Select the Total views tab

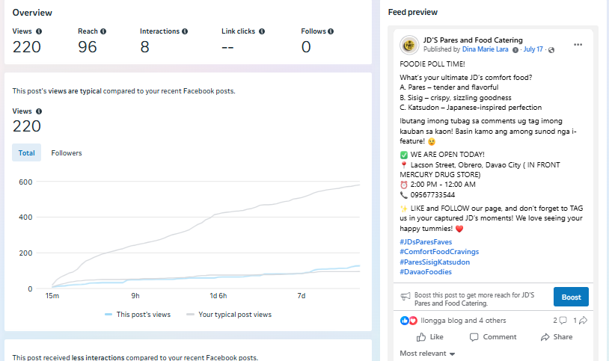27,153
